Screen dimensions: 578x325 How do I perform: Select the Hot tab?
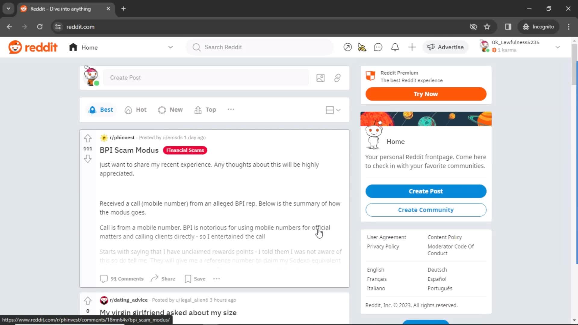click(x=141, y=110)
